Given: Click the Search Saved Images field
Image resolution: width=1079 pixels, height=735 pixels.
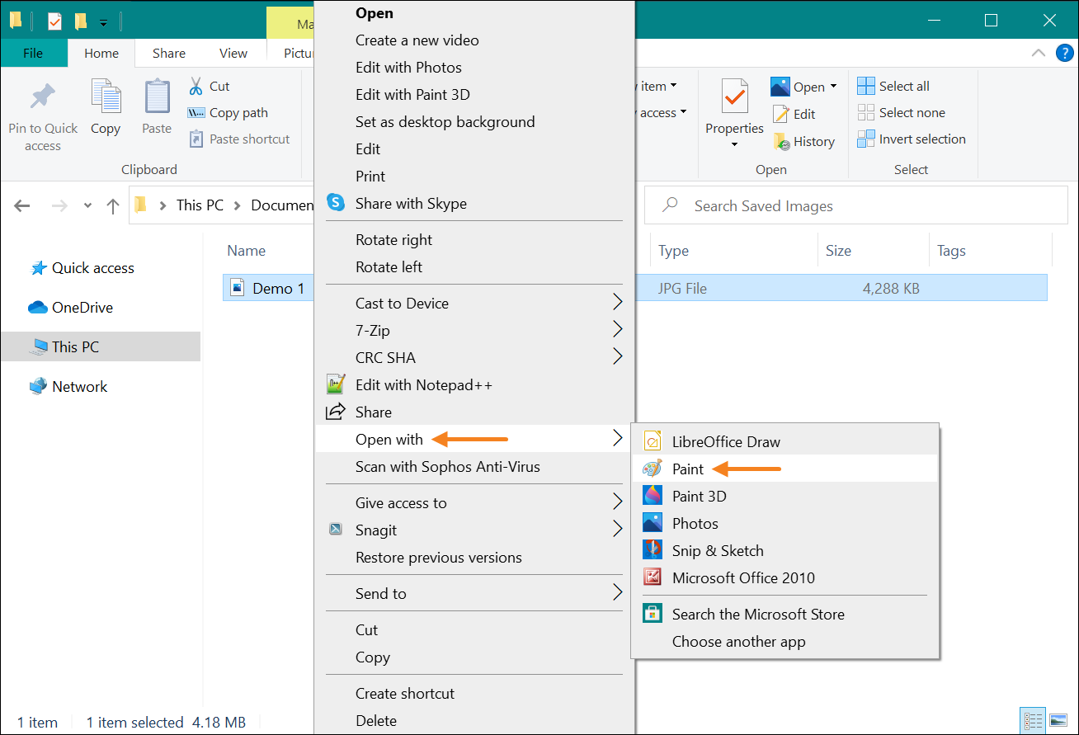Looking at the screenshot, I should 858,205.
